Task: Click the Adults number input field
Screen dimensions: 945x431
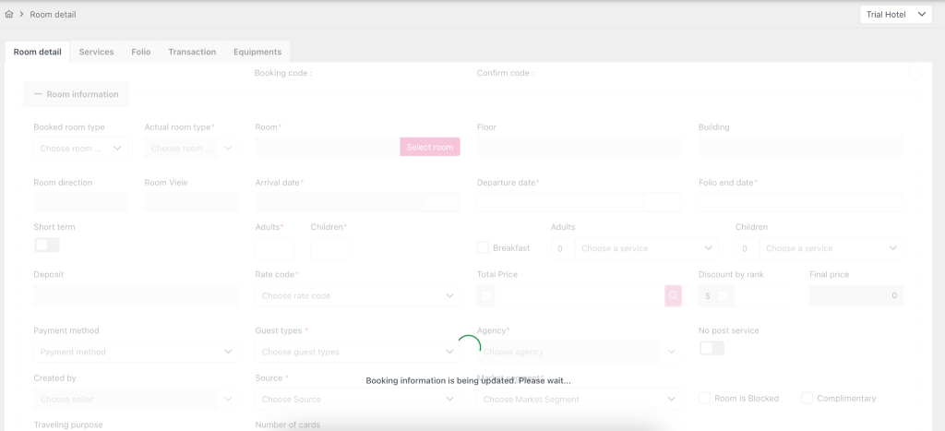Action: point(274,248)
